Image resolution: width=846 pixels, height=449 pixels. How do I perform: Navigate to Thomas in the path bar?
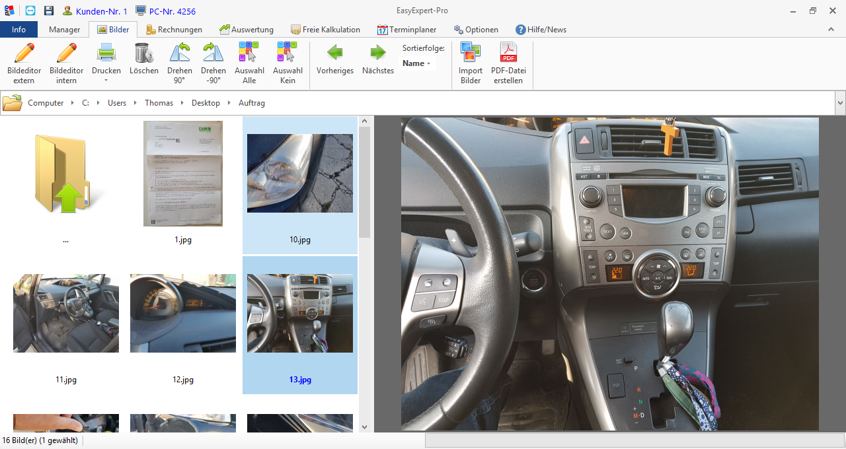[159, 103]
